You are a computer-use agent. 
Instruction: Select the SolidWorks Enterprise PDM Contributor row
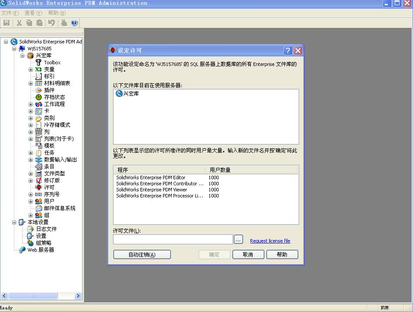tap(206, 184)
